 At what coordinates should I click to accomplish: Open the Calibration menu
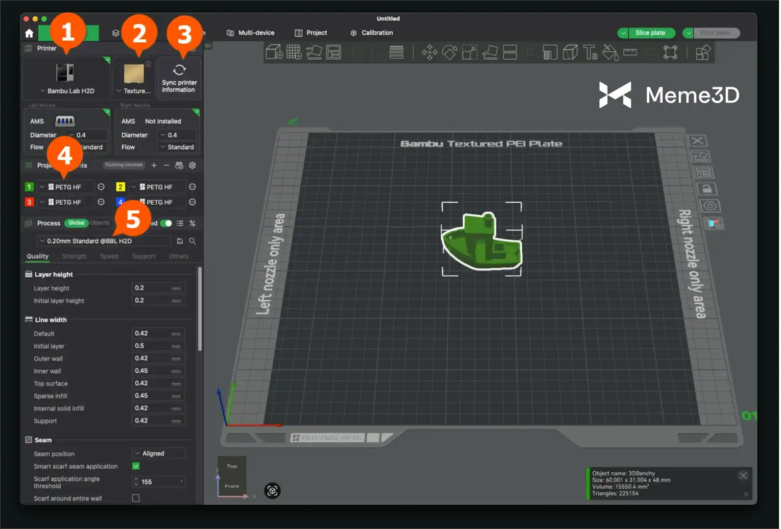[372, 33]
